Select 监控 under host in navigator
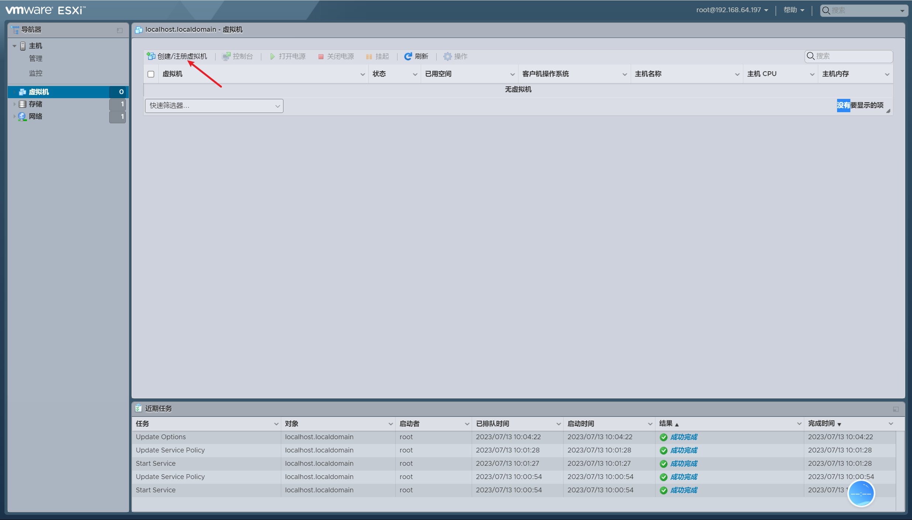 [x=36, y=73]
